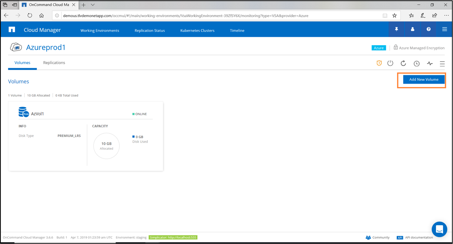This screenshot has width=453, height=244.
Task: Click the refresh/sync icon beside power icon
Action: pos(403,63)
